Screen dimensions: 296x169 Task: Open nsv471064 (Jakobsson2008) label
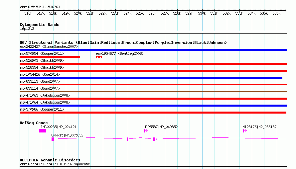coord(45,102)
